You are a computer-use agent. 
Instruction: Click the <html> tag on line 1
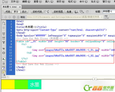click(20, 21)
